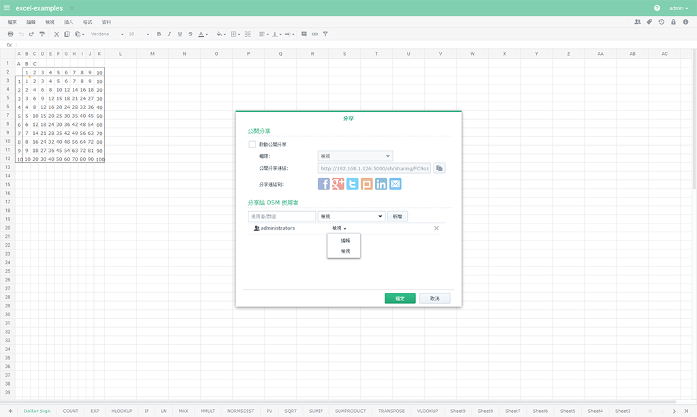This screenshot has width=697, height=417.
Task: Open the version history icon
Action: pyautogui.click(x=662, y=22)
